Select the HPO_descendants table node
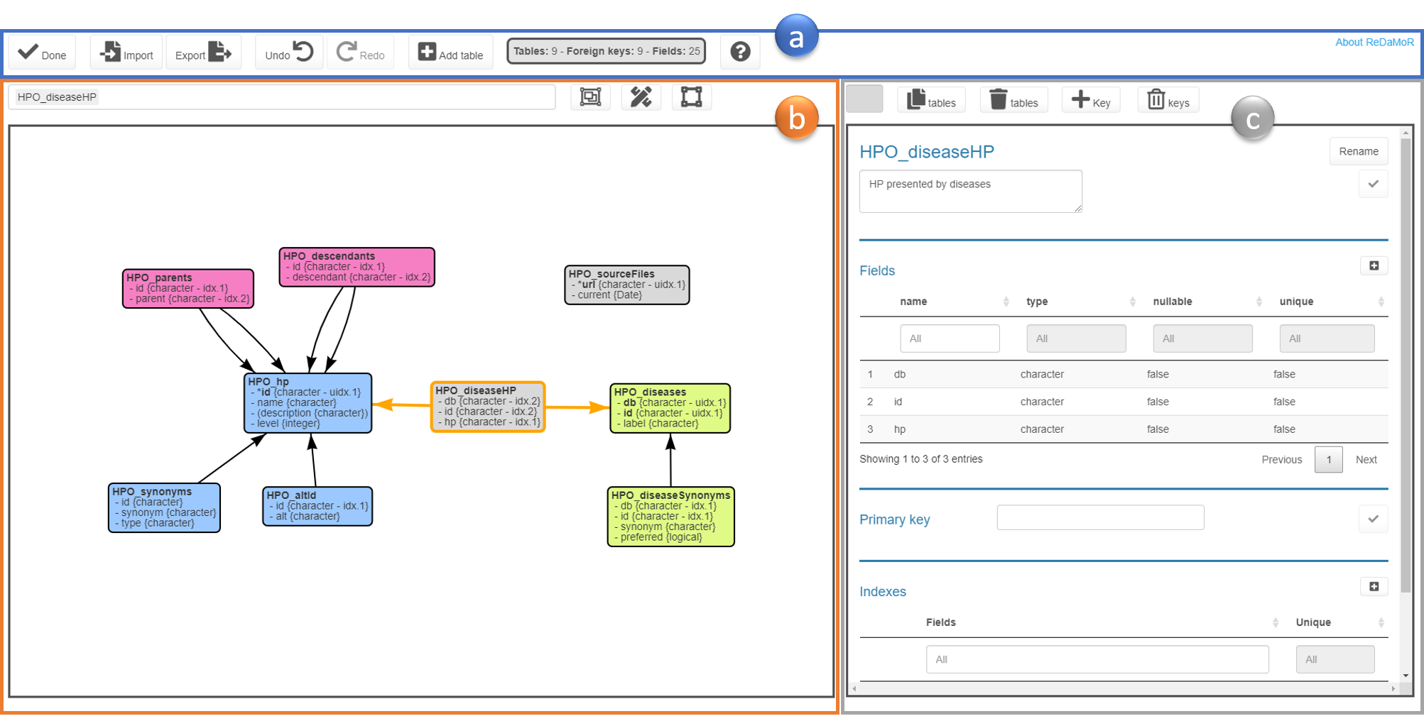1424x721 pixels. pos(357,267)
